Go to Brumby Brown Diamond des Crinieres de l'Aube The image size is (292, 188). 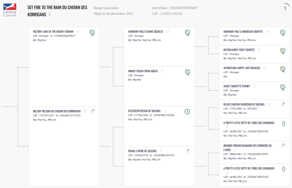click(x=247, y=145)
